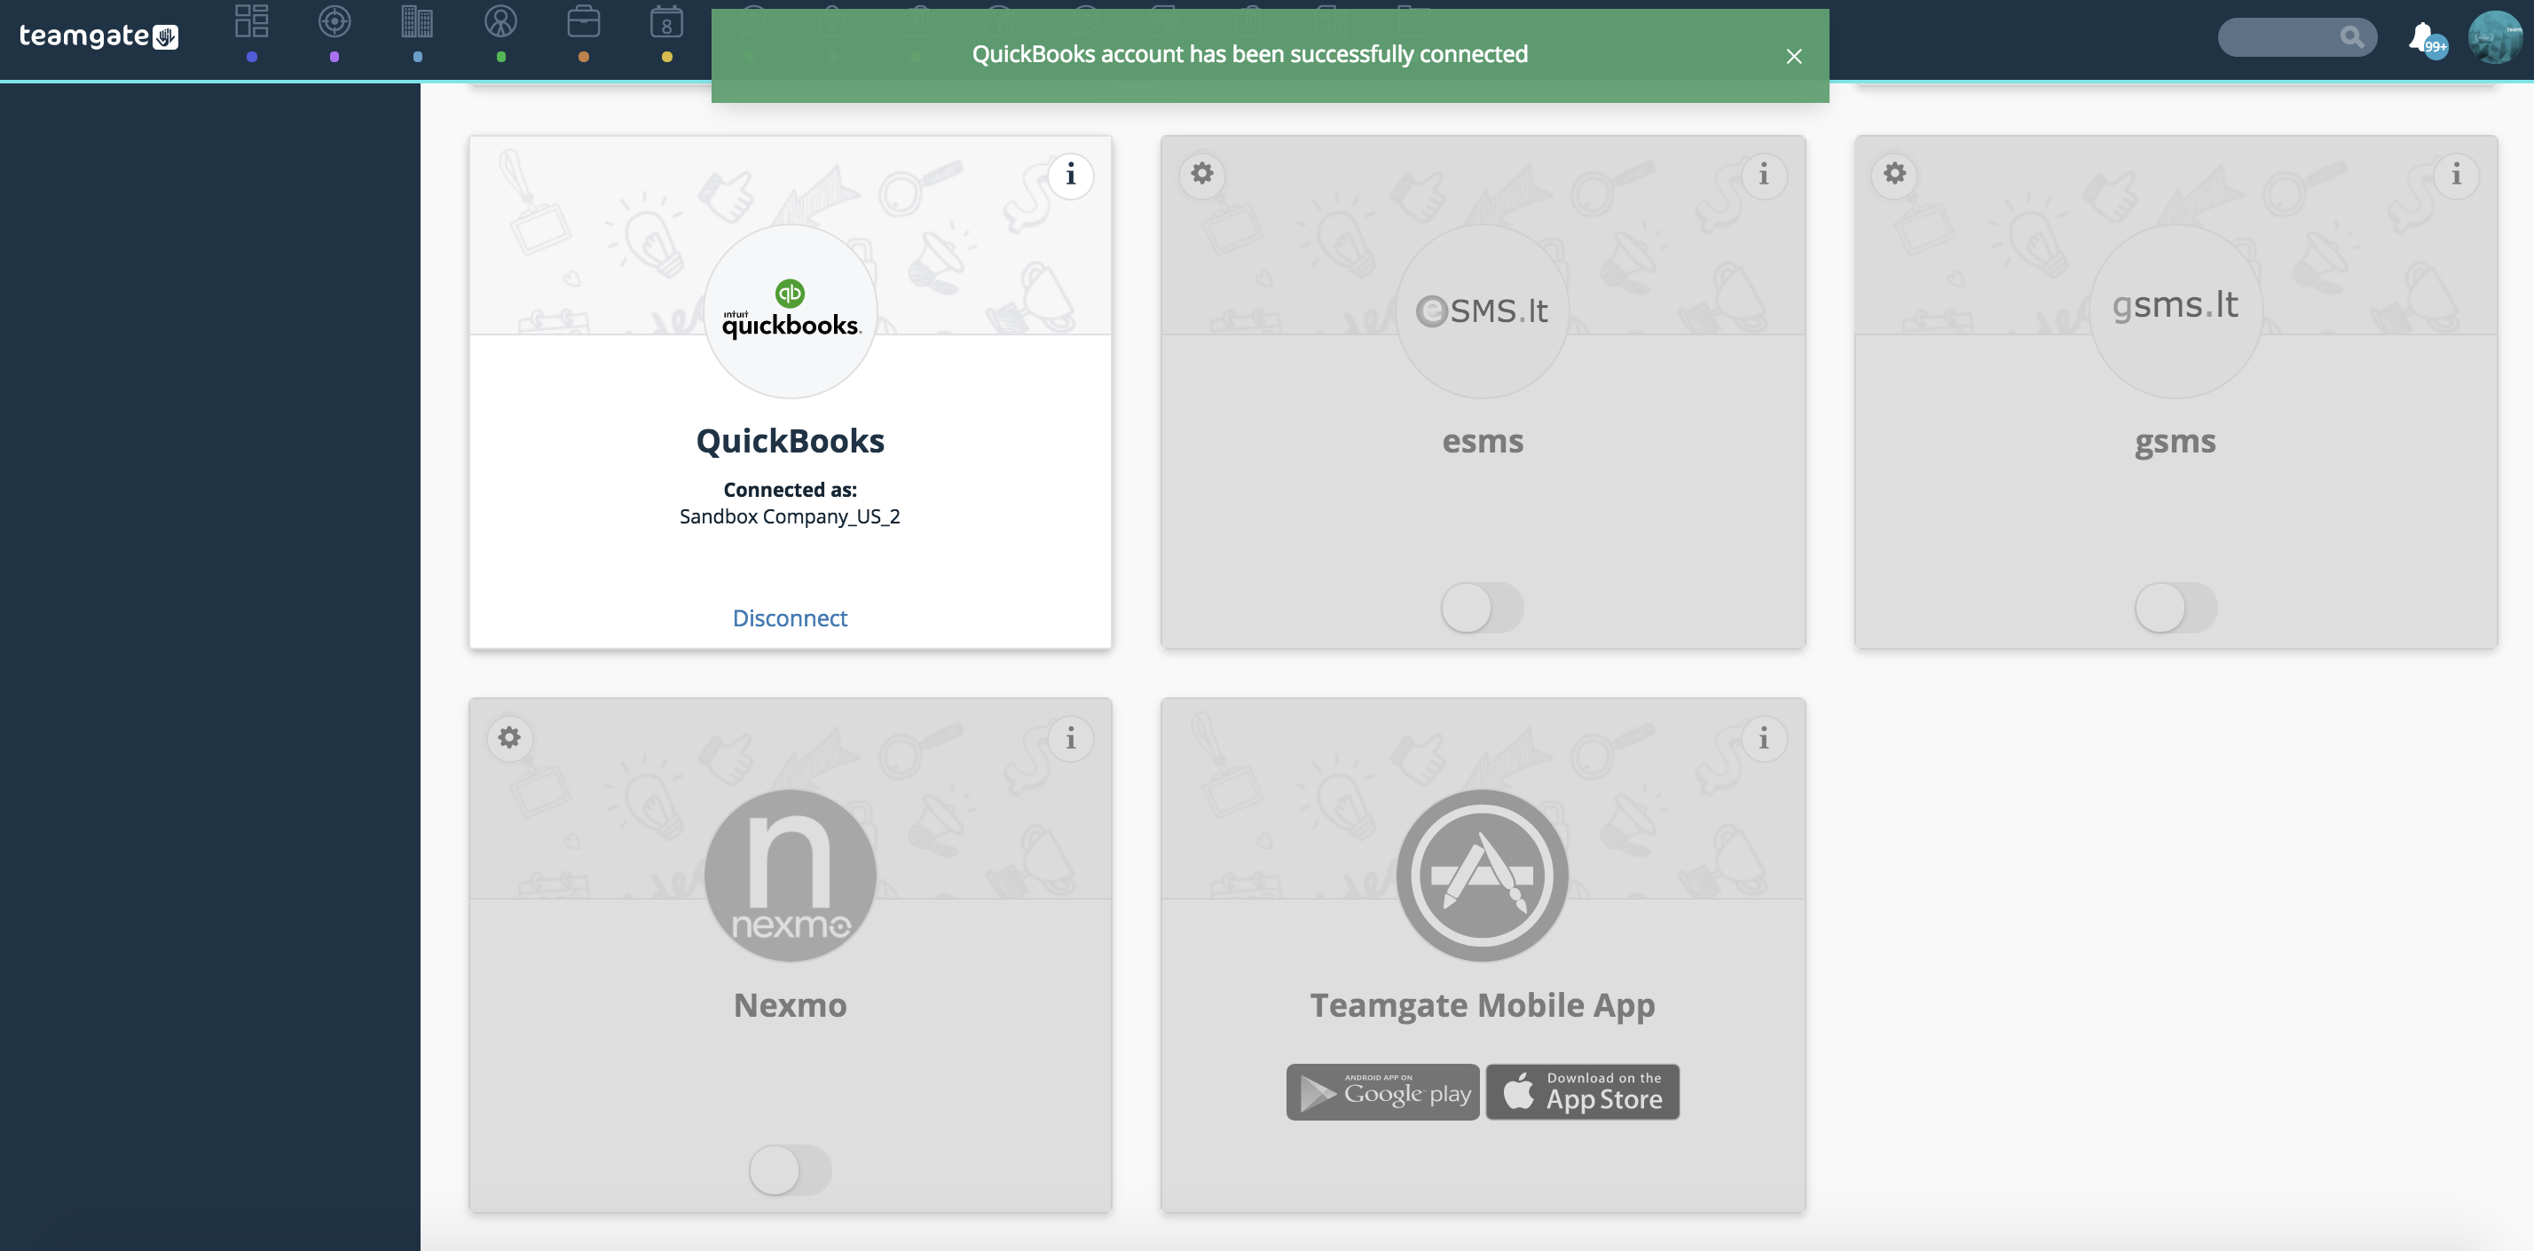Open the notifications bell
Viewport: 2534px width, 1251px height.
coord(2425,39)
